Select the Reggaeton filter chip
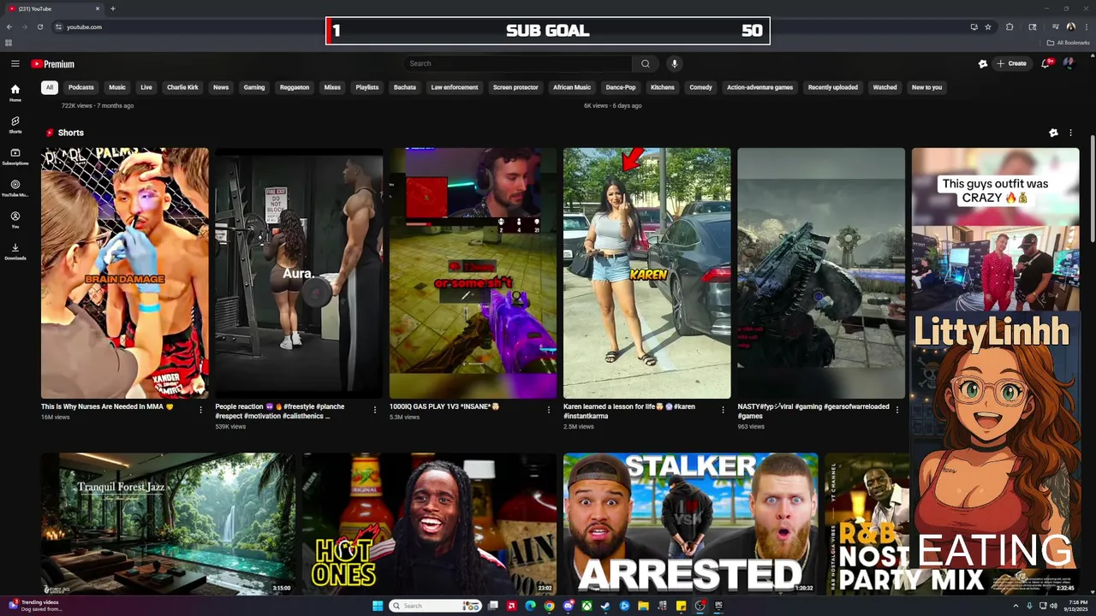This screenshot has height=616, width=1096. pos(295,87)
